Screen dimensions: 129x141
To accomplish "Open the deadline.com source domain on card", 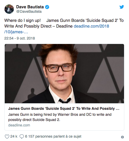I will tap(19, 125).
